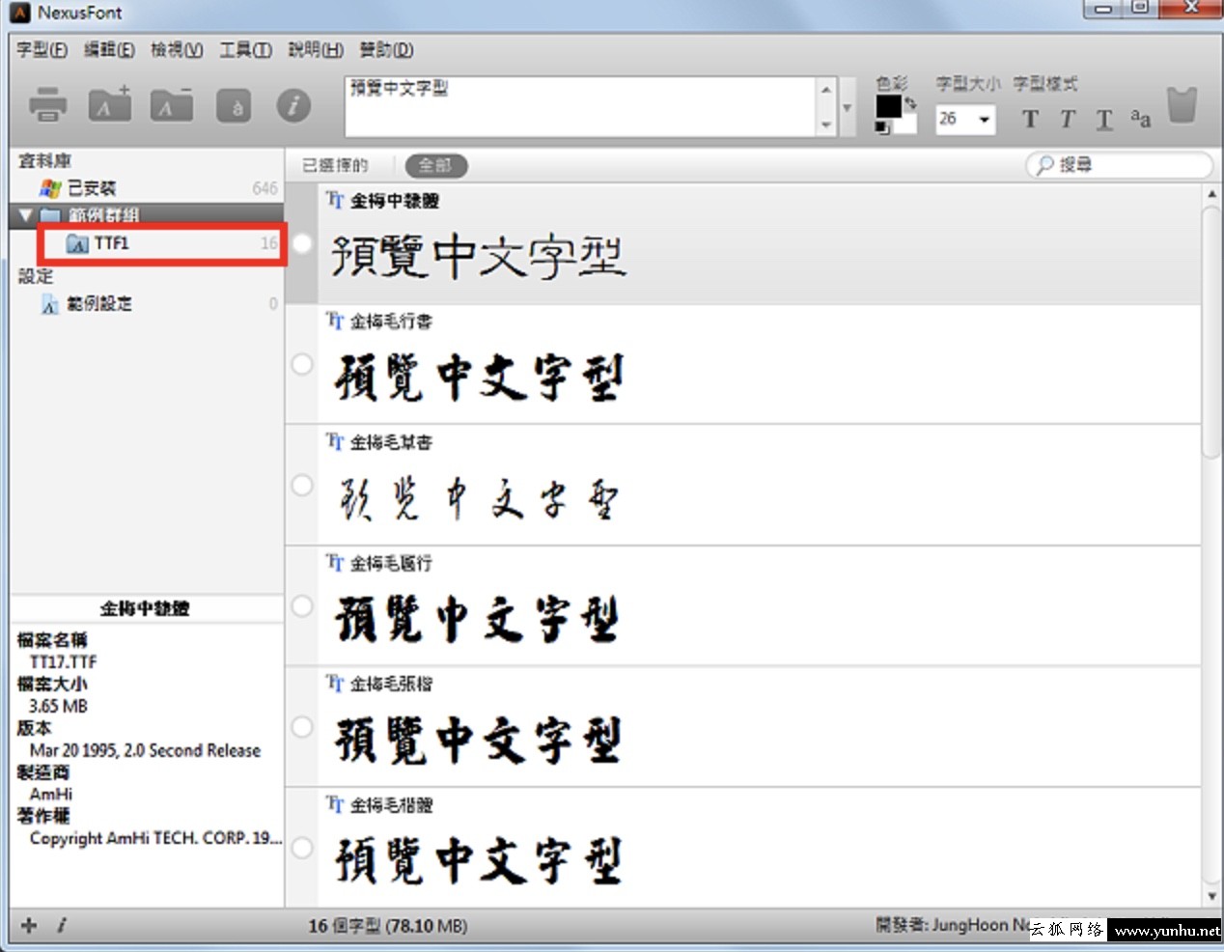The image size is (1224, 952).
Task: Click the font list scroll-down arrow
Action: (x=1211, y=897)
